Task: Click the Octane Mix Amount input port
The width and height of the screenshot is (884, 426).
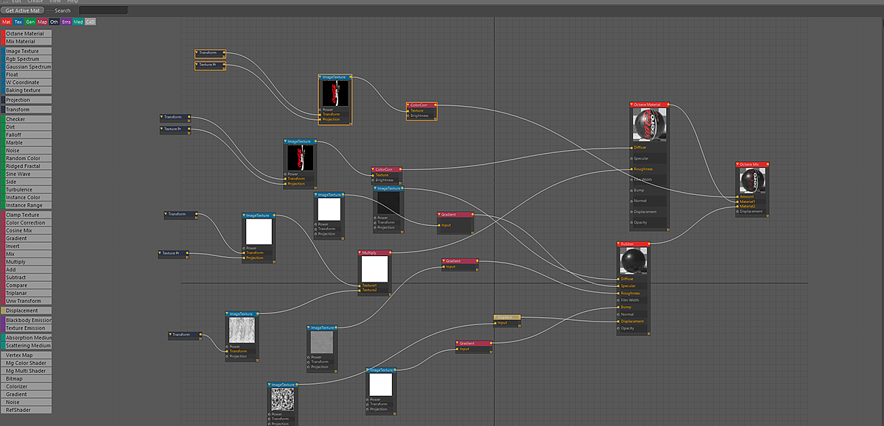Action: tap(738, 196)
